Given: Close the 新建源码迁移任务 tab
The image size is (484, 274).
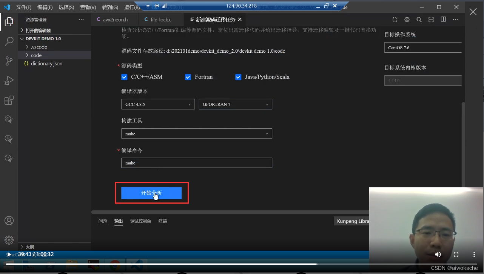Looking at the screenshot, I should point(240,20).
